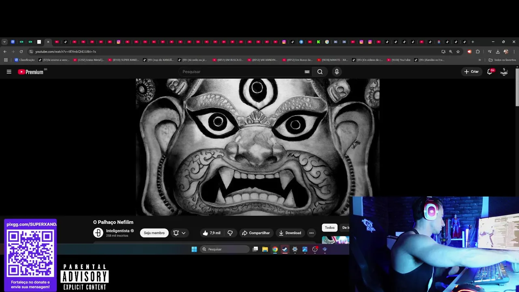
Task: Open the on-screen keyboard icon in search box
Action: pyautogui.click(x=307, y=72)
